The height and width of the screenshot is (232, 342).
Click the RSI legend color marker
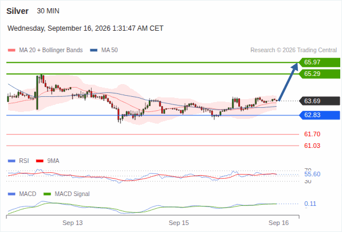[x=12, y=161]
